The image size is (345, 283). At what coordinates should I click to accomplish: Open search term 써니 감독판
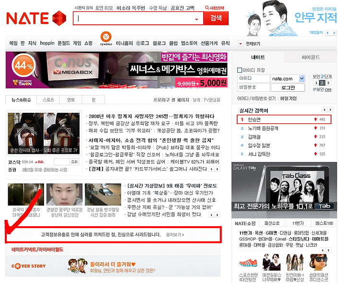tap(259, 154)
